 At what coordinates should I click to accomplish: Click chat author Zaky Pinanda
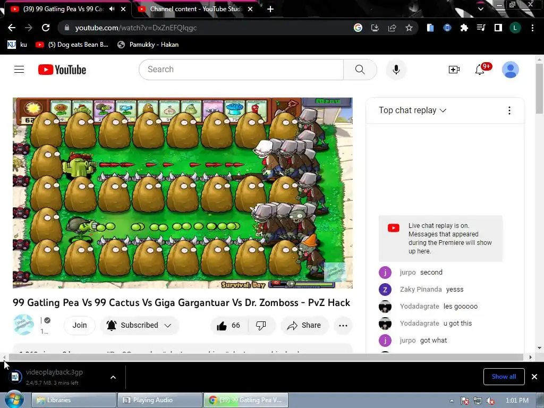coord(421,290)
